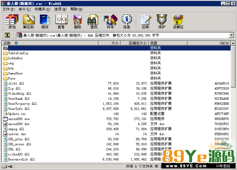Select the Zip.dll file name
Screen dimensions: 237x170
click(14, 88)
